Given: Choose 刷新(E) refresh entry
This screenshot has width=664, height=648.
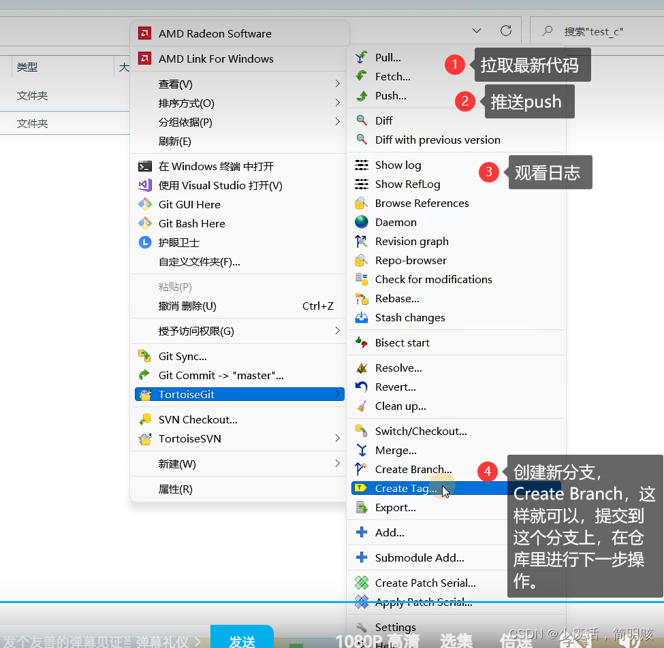Looking at the screenshot, I should [239, 141].
